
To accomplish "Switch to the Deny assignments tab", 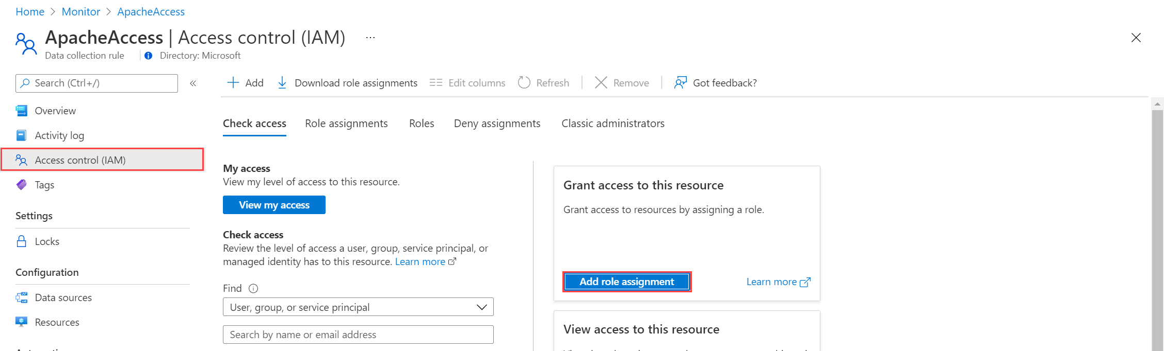I will coord(497,124).
